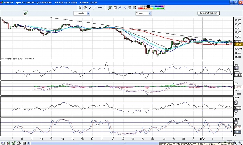The image size is (243, 145).
Task: Click the blue chart window icon in bottom bar
Action: click(x=3, y=143)
